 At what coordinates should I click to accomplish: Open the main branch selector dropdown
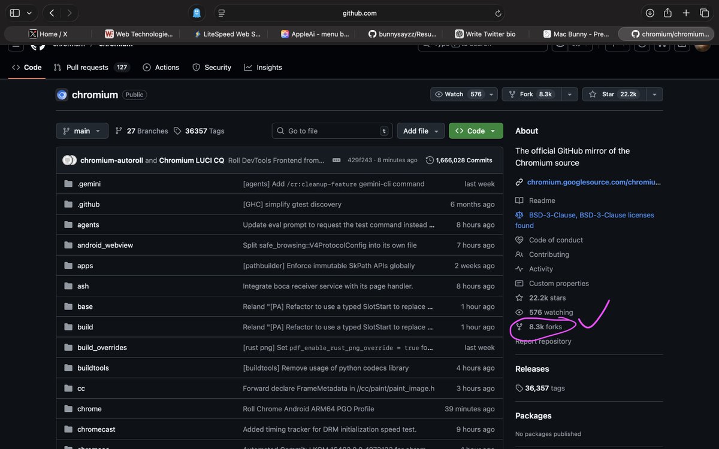(x=82, y=131)
